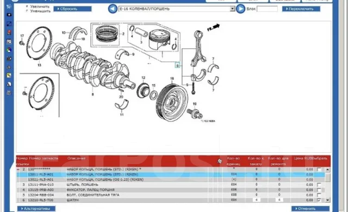348x212 pixels.
Task: Select row ФИКСАТОР, ПАЛЕЦ ПОРШНЯ
Action: click(x=171, y=190)
